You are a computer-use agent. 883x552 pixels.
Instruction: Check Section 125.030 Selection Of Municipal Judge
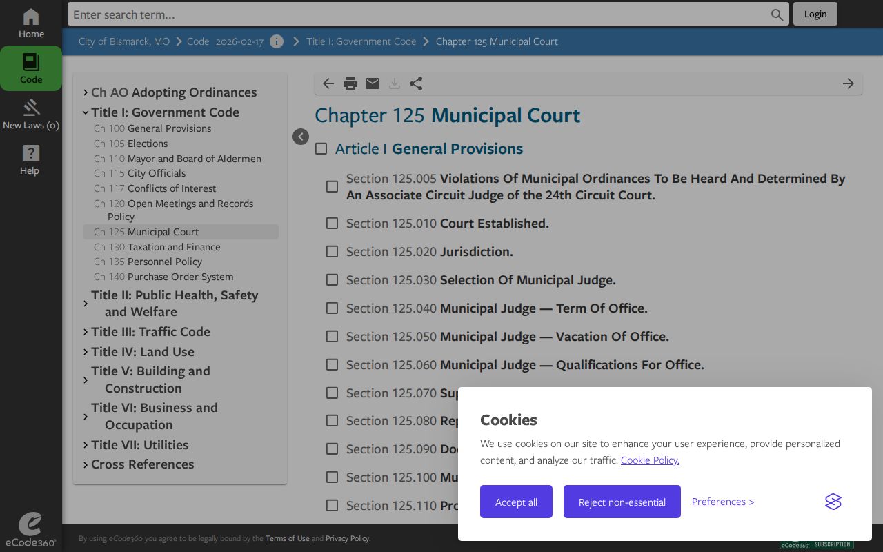332,280
